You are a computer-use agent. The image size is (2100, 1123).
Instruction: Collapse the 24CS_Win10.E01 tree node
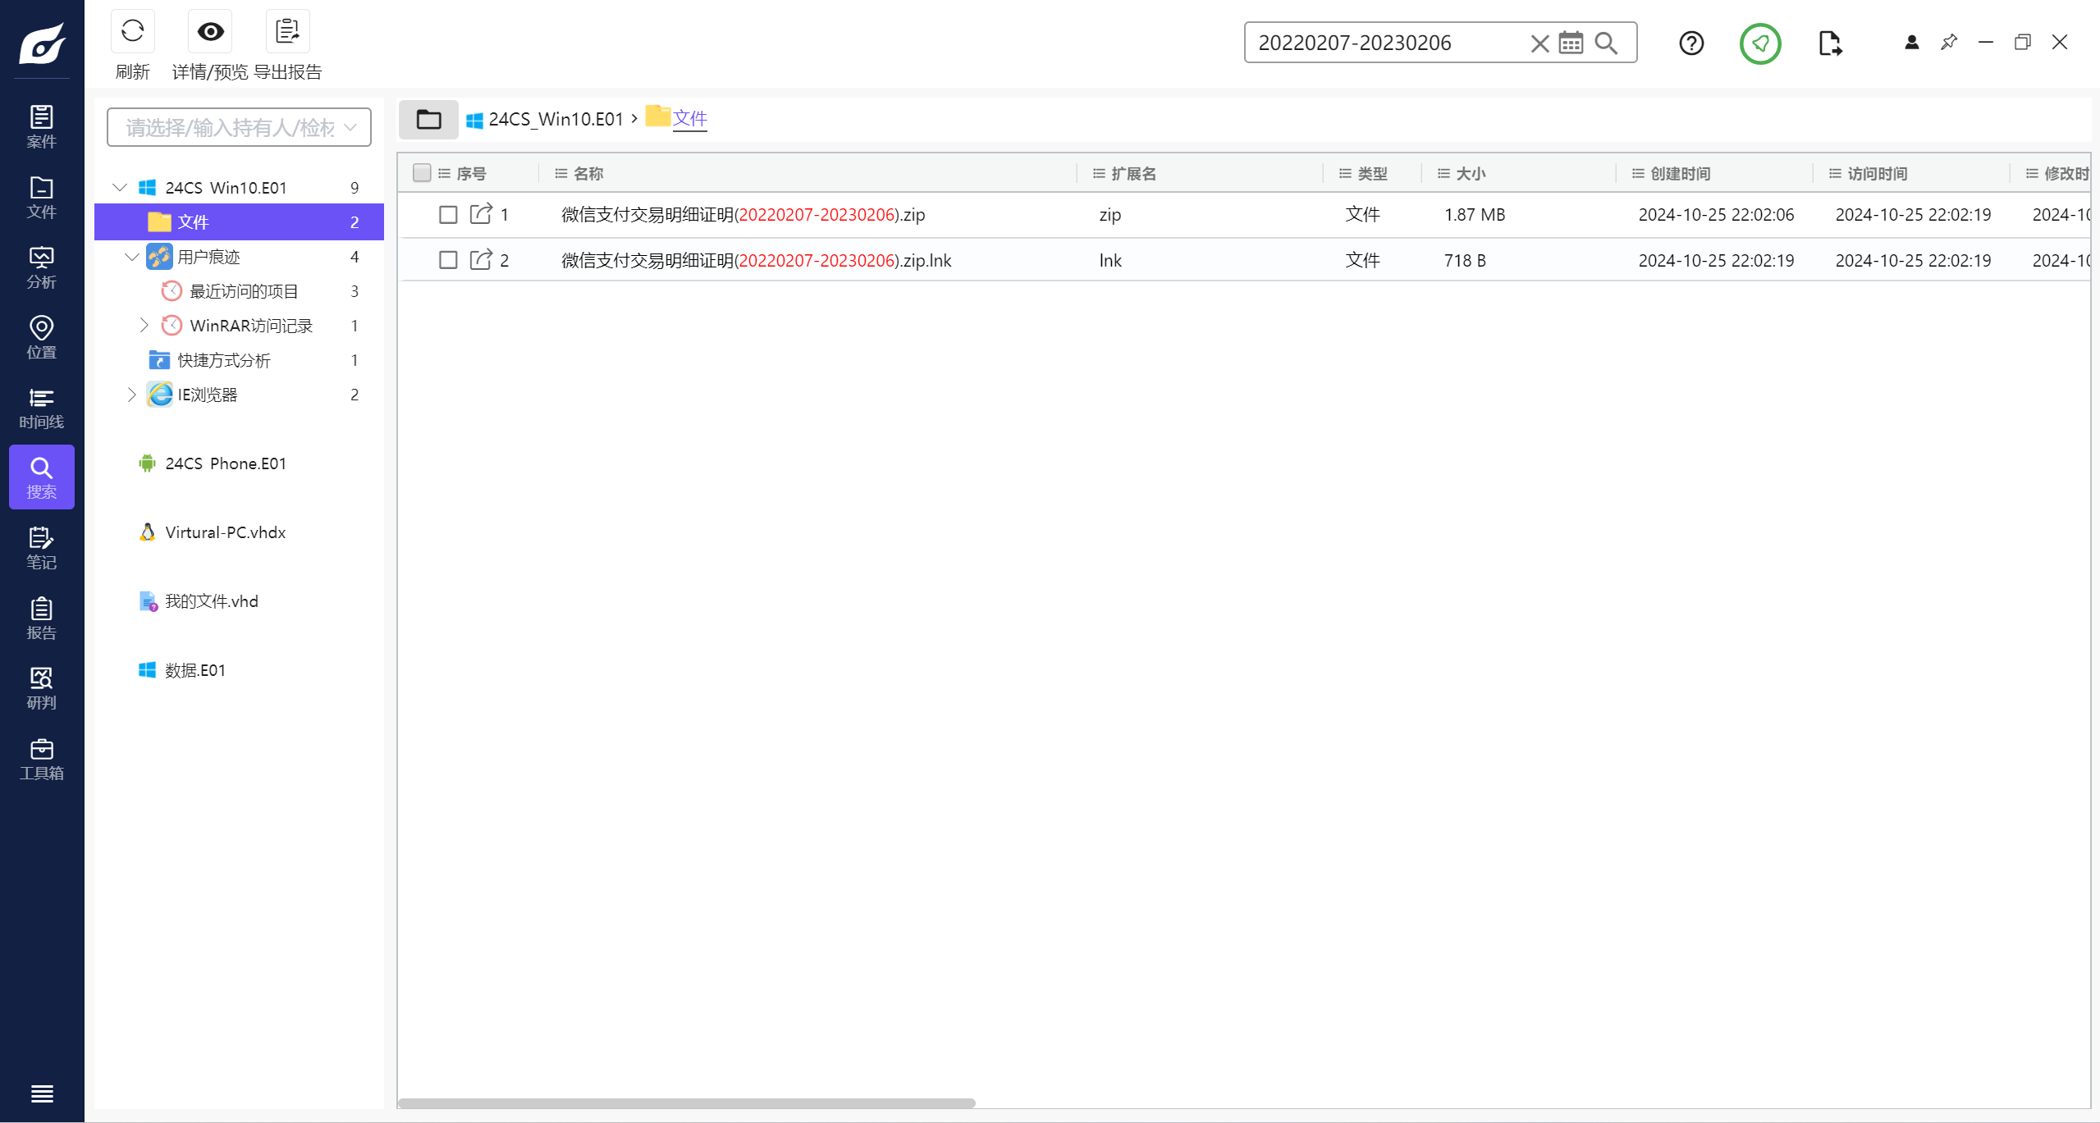click(120, 188)
